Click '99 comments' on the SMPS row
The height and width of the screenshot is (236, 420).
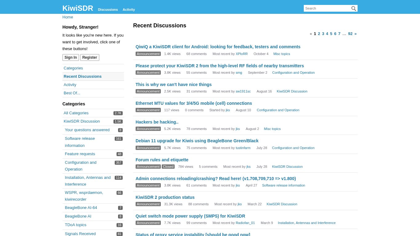(x=196, y=223)
